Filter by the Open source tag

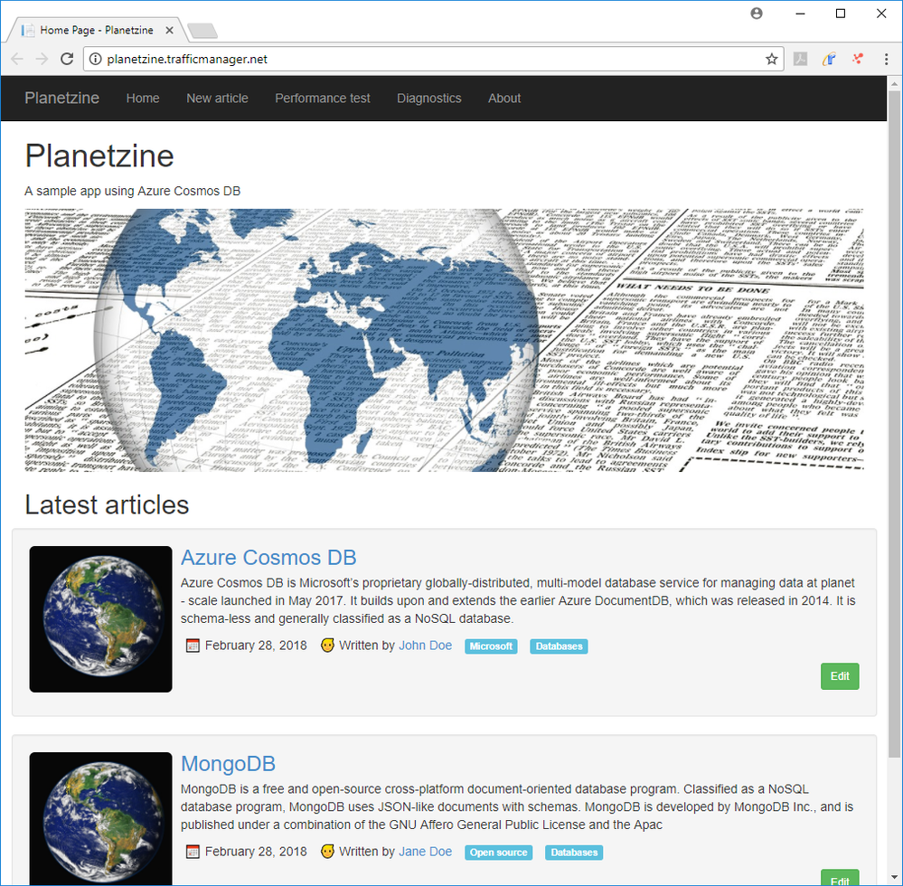tap(499, 853)
